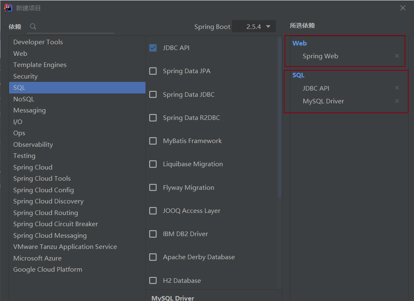The width and height of the screenshot is (414, 301).
Task: Enable IBM DB2 Driver checkbox
Action: (153, 234)
